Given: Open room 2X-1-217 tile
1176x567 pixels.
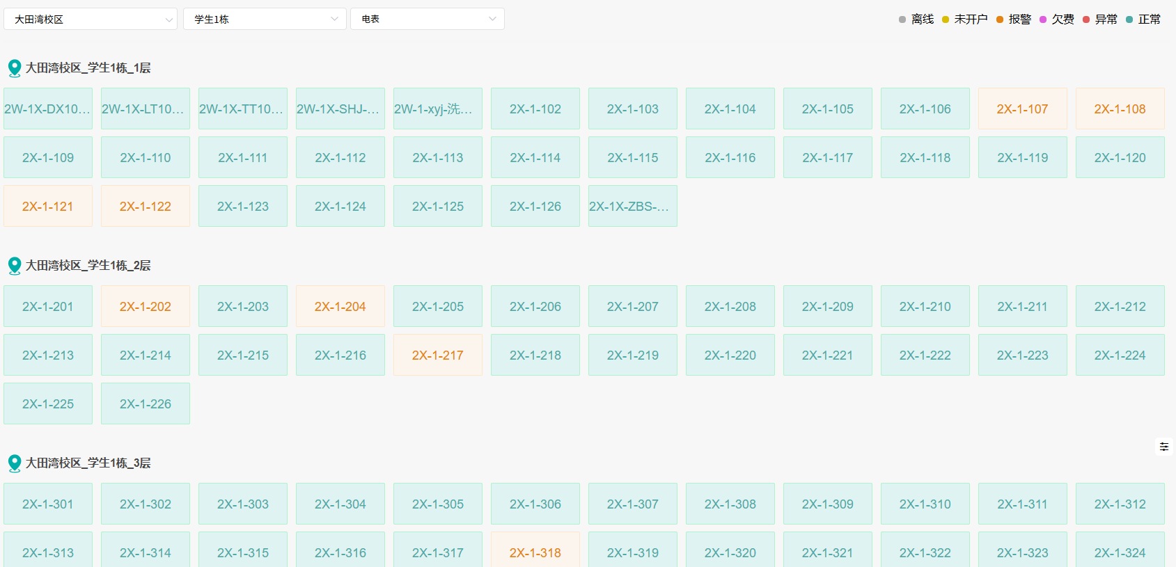Looking at the screenshot, I should (437, 356).
